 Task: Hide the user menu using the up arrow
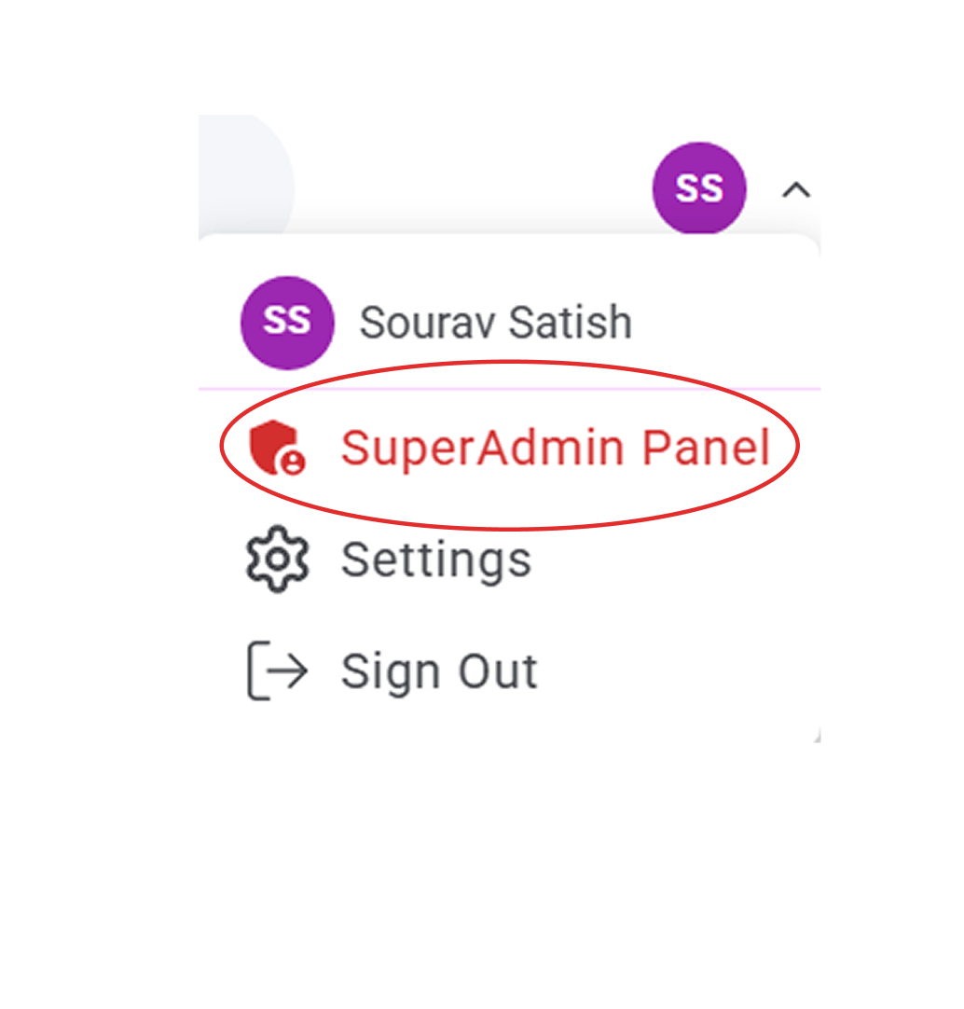(795, 190)
